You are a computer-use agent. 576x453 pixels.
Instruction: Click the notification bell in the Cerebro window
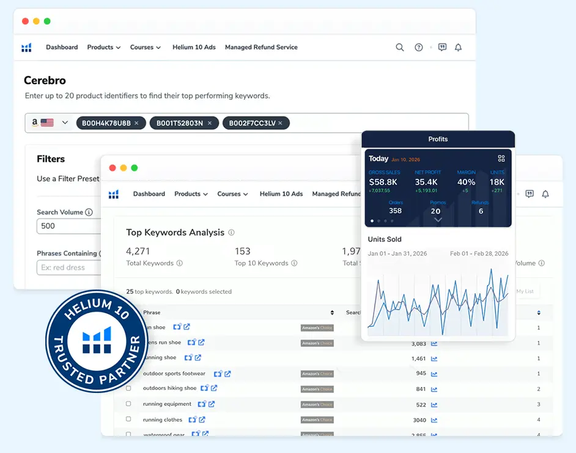pos(458,47)
